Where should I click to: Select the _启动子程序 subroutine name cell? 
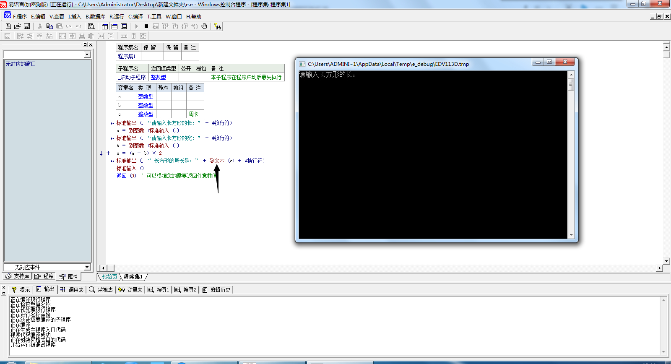[x=133, y=77]
